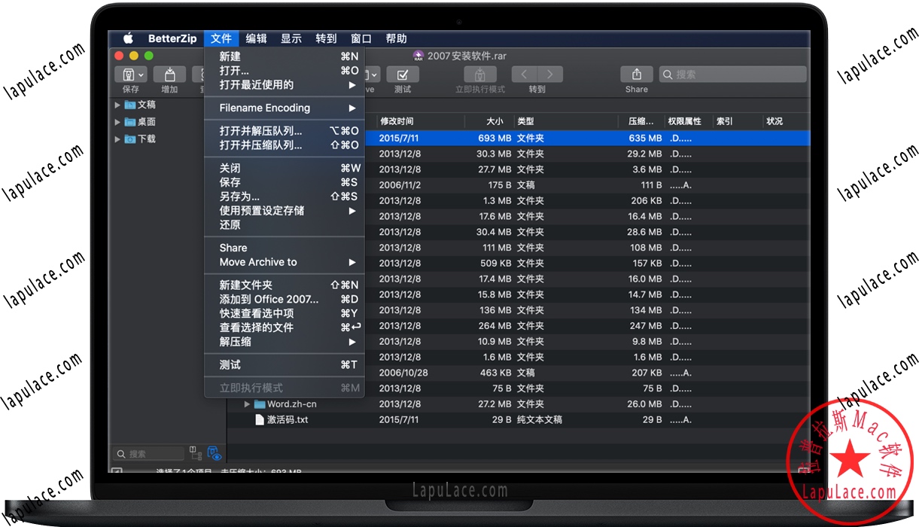Choose 添加到 Office 2007... menu item
Screen dimensions: 919x527
(x=285, y=299)
